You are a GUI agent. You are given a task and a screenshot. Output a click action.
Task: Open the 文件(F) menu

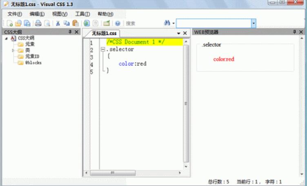(x=14, y=14)
